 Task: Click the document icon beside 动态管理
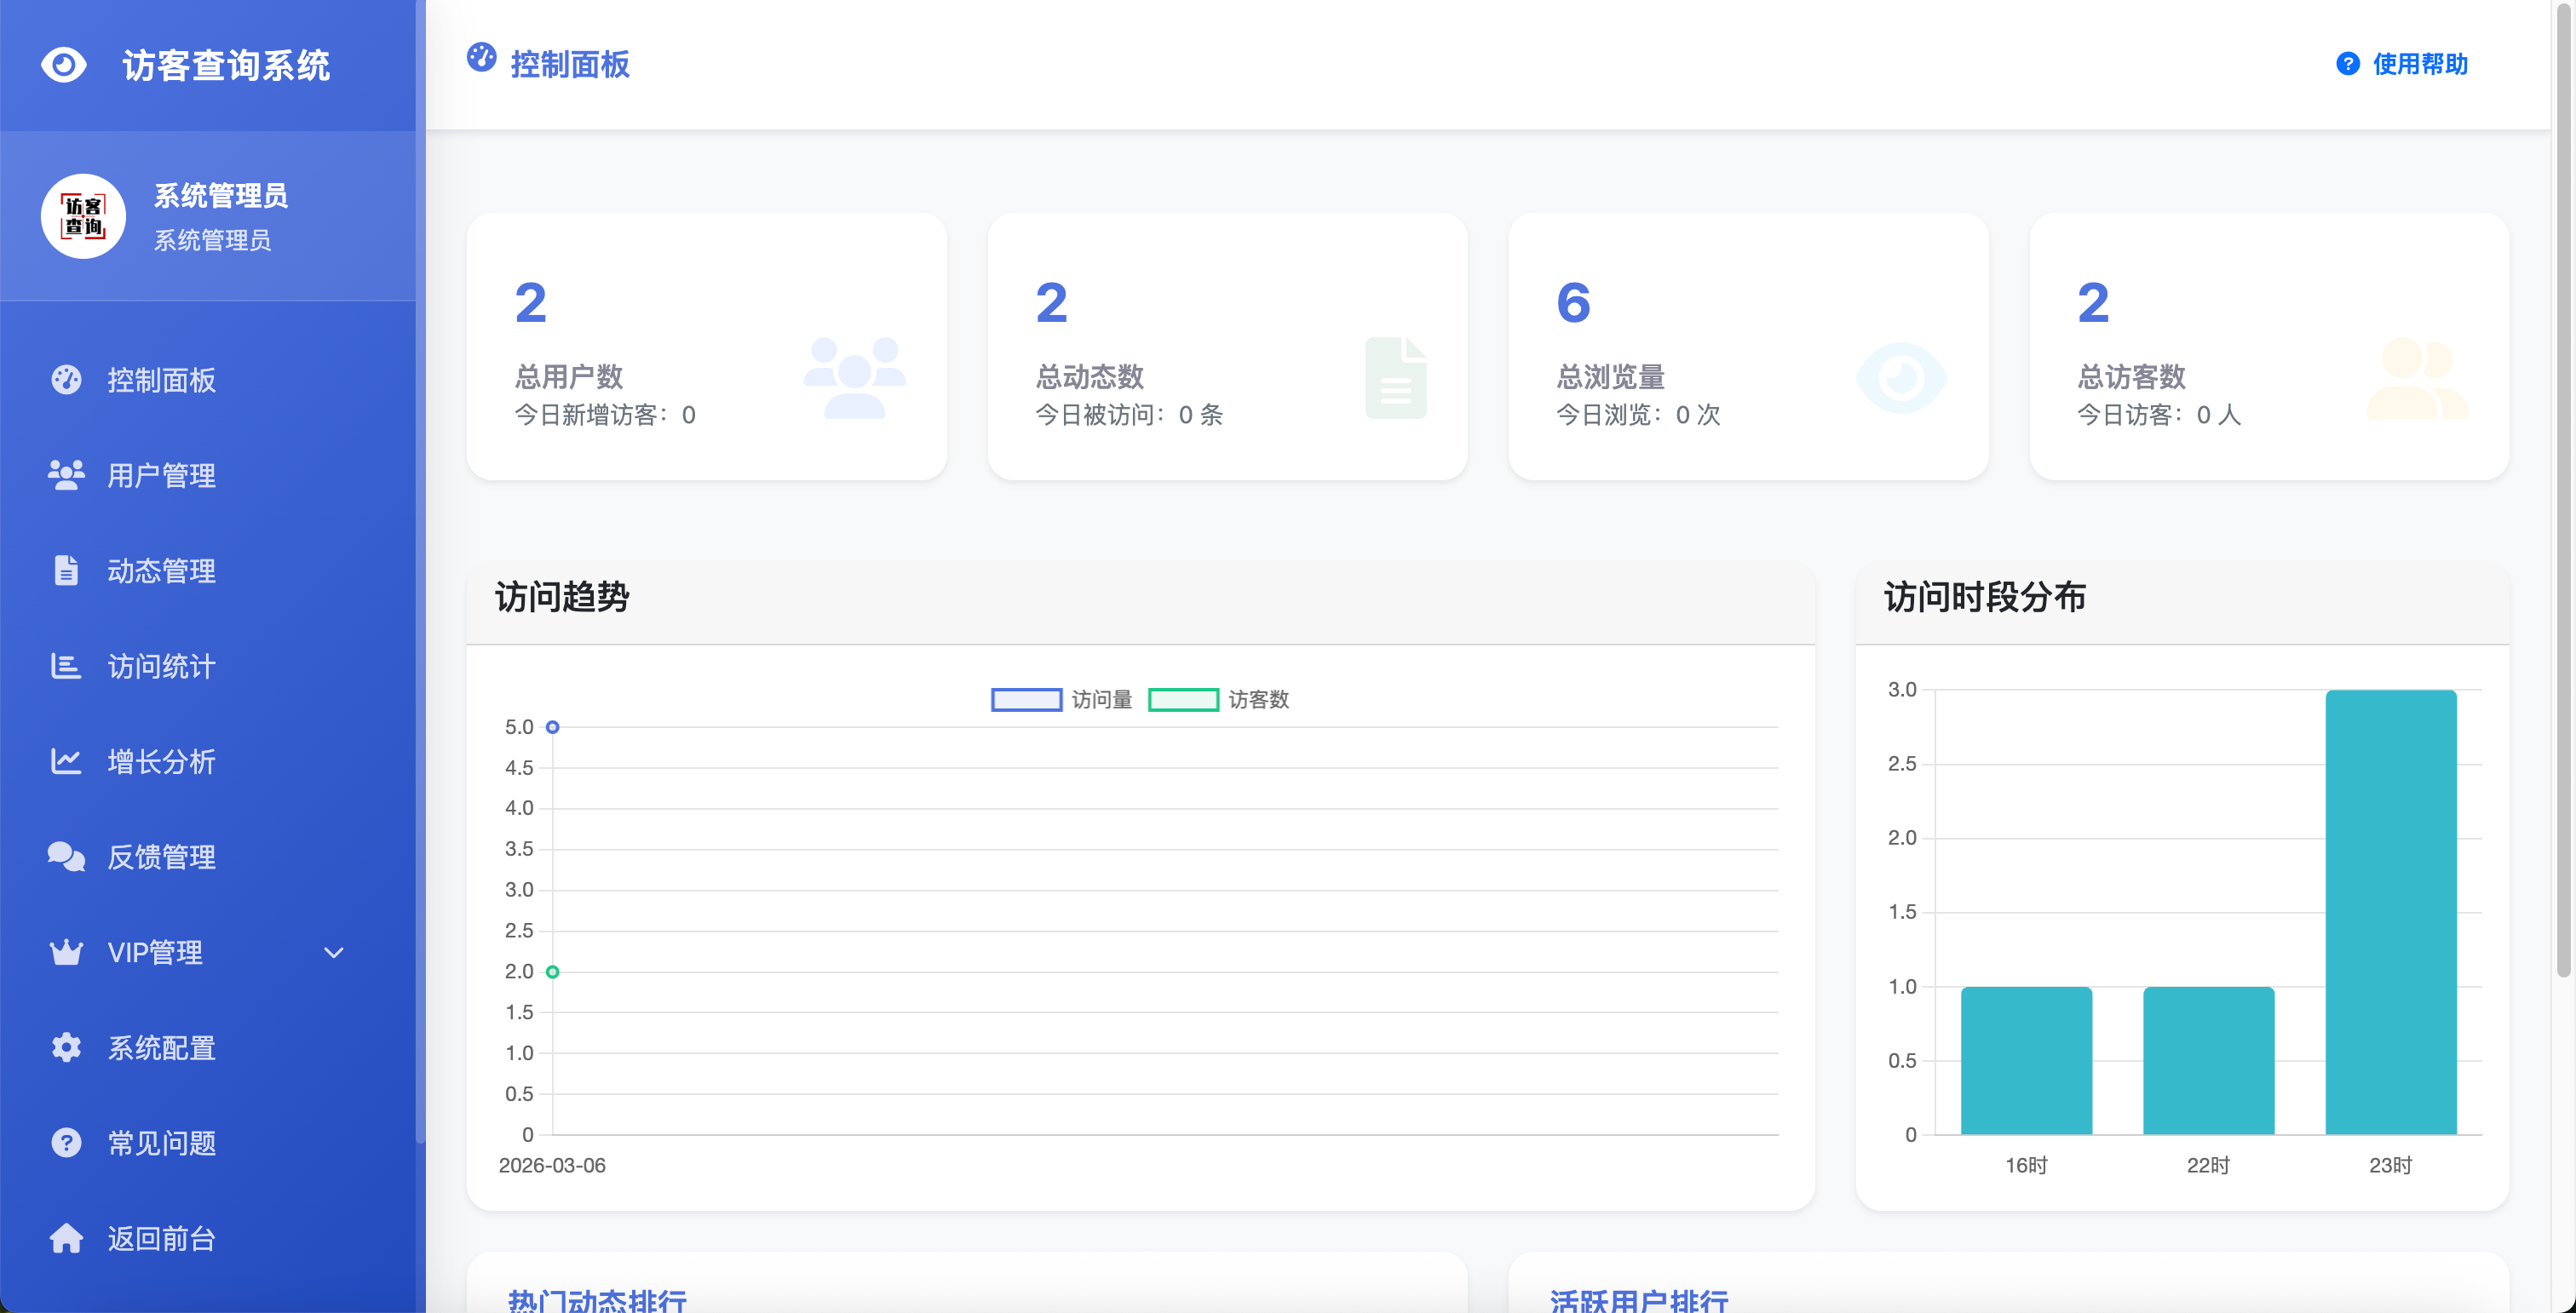(x=66, y=570)
